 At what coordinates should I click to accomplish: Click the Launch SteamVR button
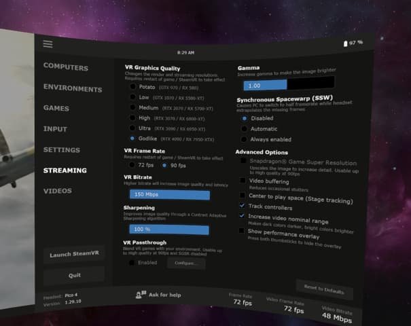tap(74, 254)
